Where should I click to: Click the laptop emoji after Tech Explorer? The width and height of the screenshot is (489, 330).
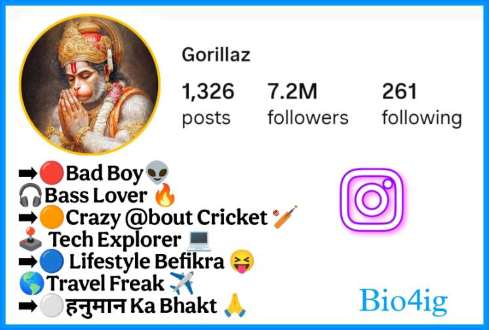pyautogui.click(x=199, y=241)
